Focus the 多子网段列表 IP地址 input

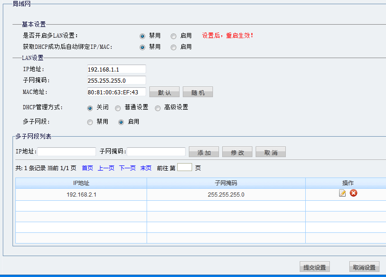tap(66, 152)
